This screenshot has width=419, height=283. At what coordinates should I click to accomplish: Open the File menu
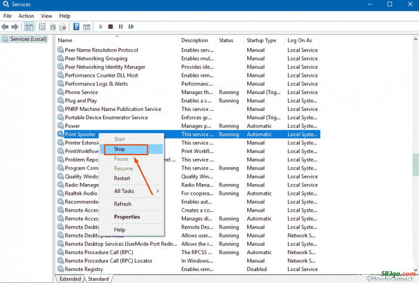[7, 16]
